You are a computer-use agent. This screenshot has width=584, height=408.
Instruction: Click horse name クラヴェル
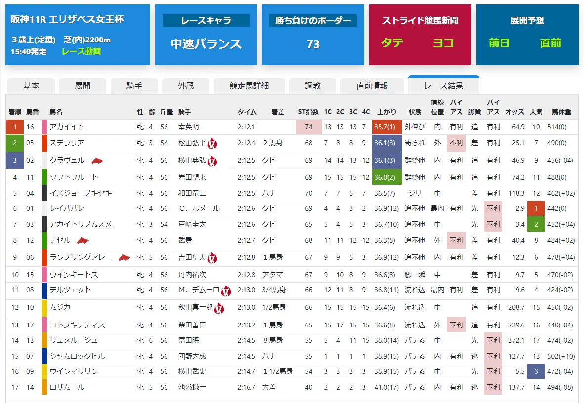pos(67,160)
